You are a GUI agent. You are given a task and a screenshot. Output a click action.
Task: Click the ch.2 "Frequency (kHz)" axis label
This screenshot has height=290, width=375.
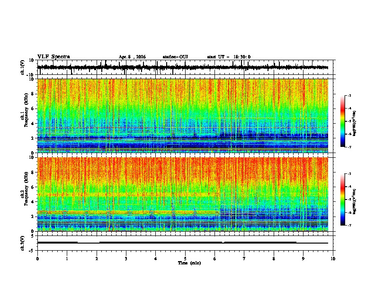tap(26, 189)
